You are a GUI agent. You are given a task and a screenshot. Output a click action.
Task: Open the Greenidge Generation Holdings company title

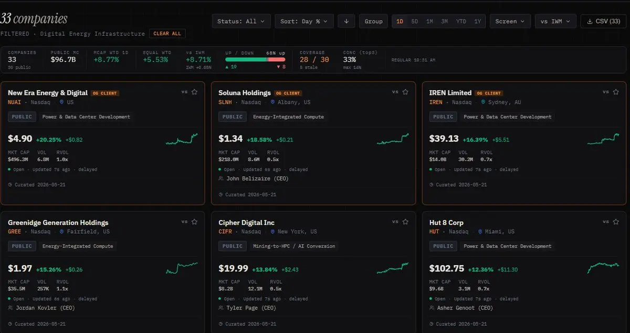(x=58, y=222)
